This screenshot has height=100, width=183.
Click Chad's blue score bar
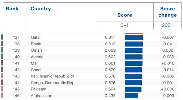[134, 70]
